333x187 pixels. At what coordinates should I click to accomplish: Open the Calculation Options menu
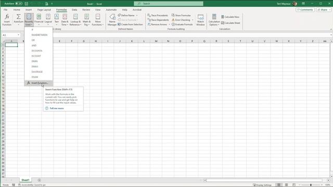214,20
